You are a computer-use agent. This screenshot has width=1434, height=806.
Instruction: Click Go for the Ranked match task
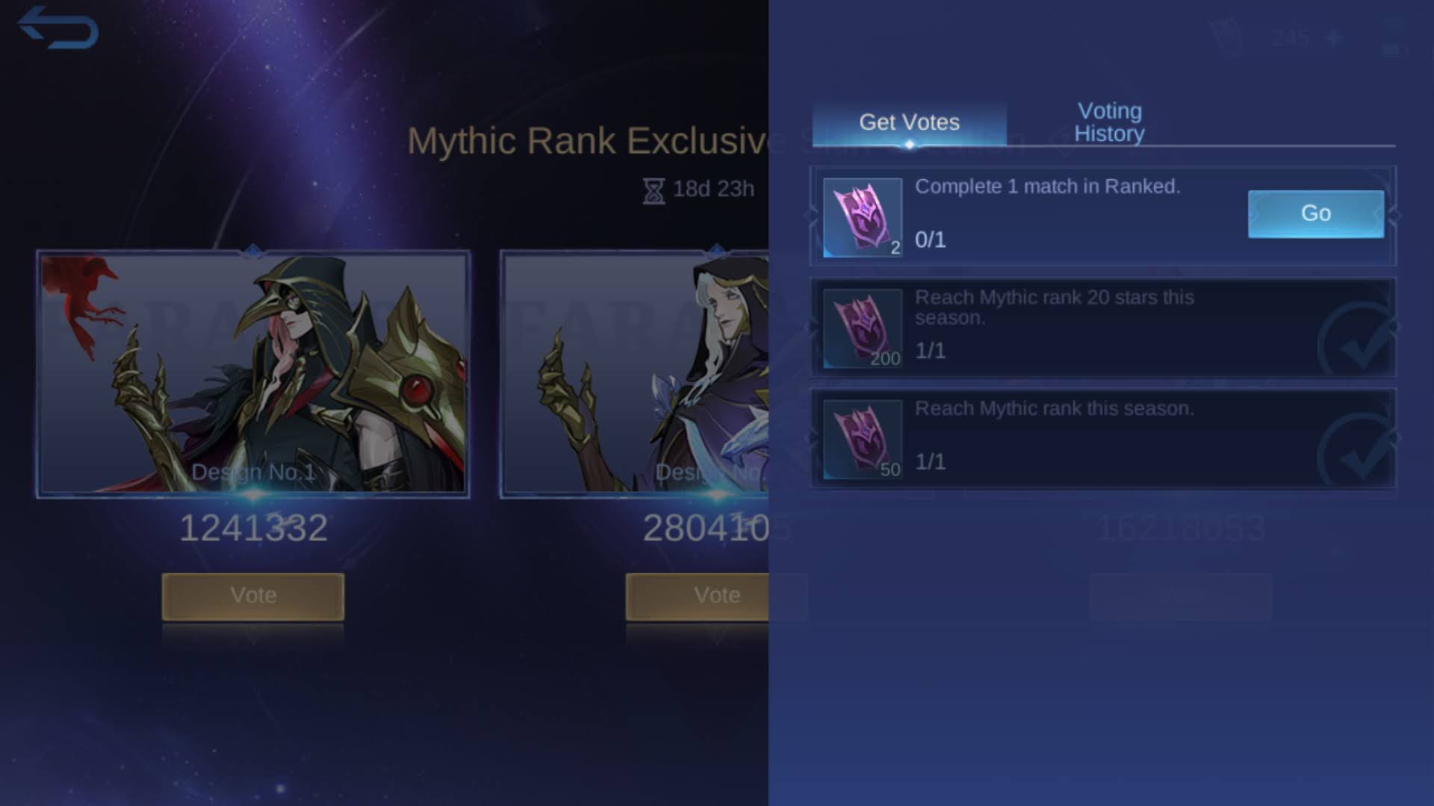[1315, 213]
